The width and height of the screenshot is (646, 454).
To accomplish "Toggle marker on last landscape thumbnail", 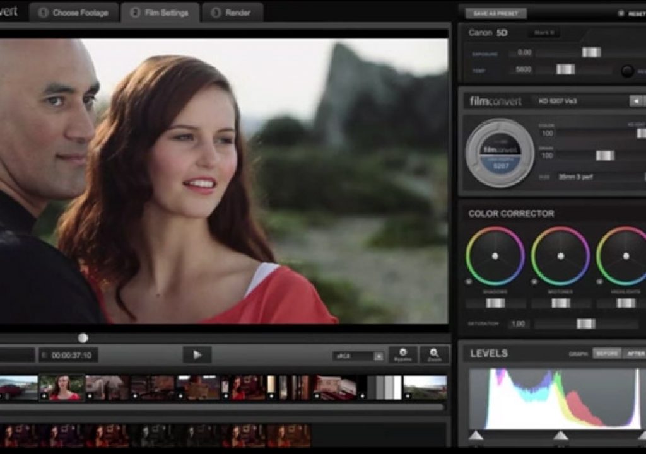I will [x=408, y=396].
